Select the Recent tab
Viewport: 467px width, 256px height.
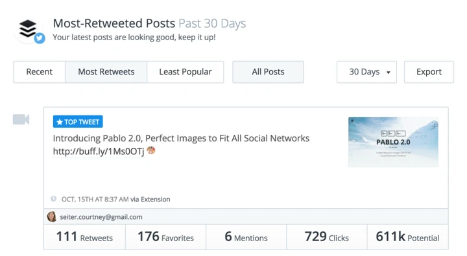point(40,72)
